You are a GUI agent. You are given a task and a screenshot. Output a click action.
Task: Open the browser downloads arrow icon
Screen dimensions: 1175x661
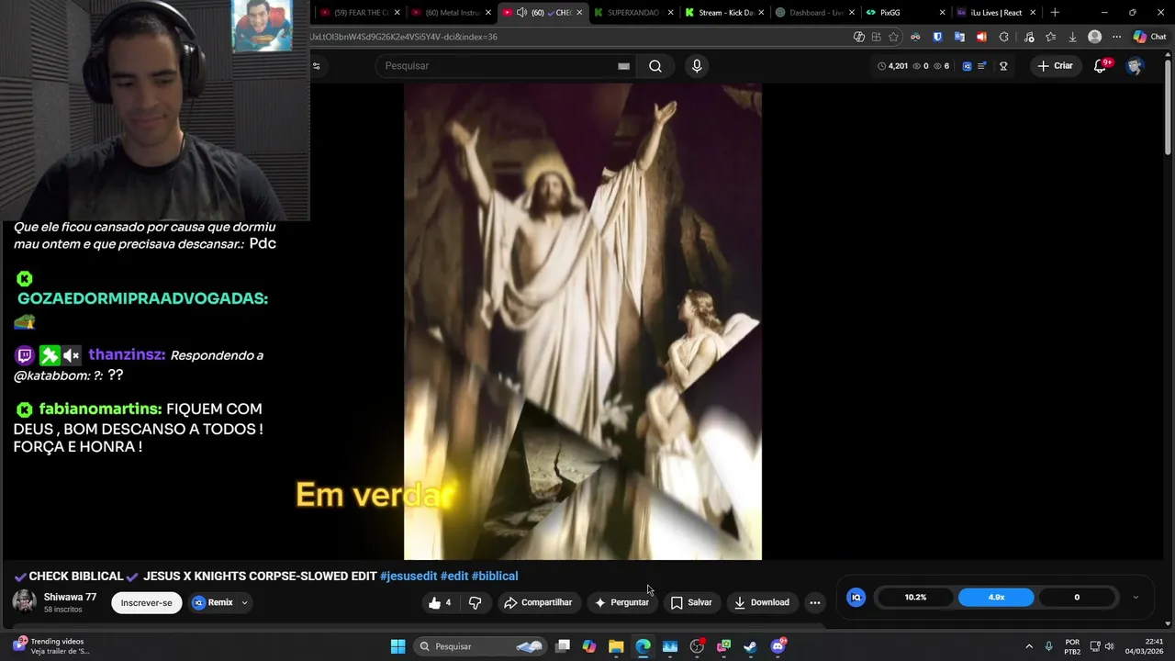click(x=1072, y=37)
